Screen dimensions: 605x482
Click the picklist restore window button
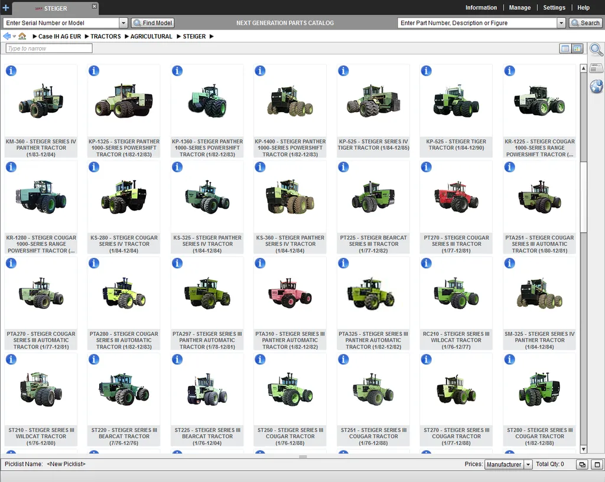(x=582, y=465)
